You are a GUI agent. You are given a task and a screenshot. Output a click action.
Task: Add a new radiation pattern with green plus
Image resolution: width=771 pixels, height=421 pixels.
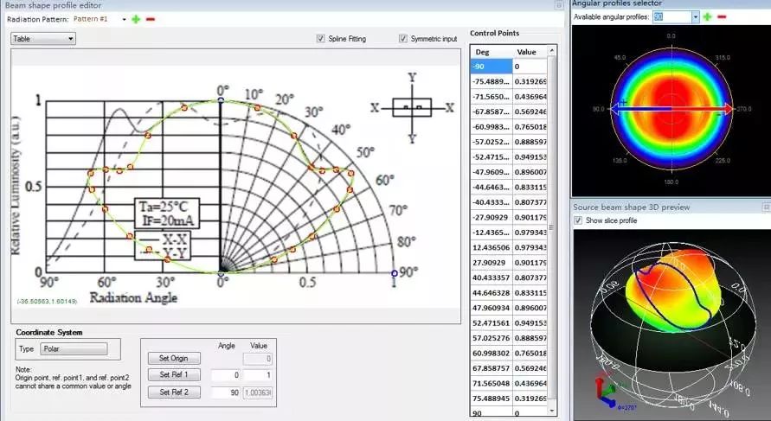pyautogui.click(x=136, y=18)
